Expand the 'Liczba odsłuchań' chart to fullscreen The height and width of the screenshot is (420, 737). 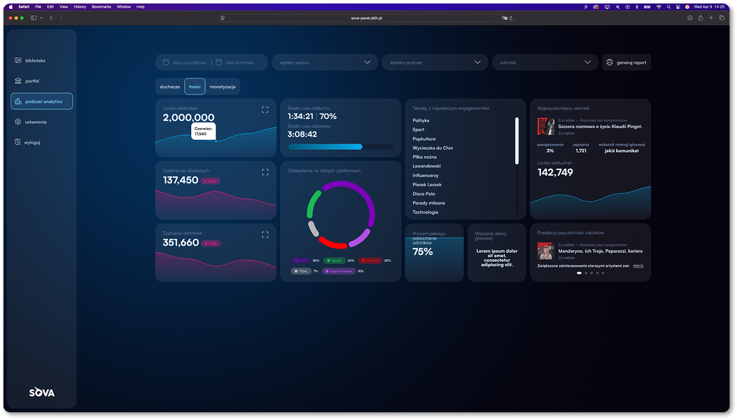coord(265,109)
